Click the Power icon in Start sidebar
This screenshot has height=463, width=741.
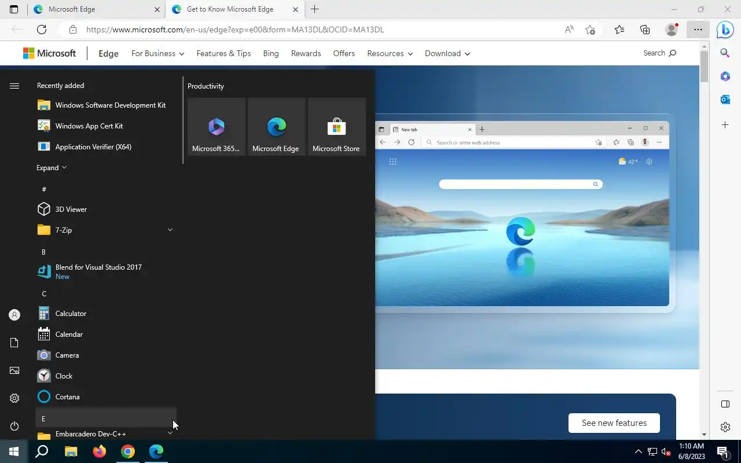pos(14,426)
